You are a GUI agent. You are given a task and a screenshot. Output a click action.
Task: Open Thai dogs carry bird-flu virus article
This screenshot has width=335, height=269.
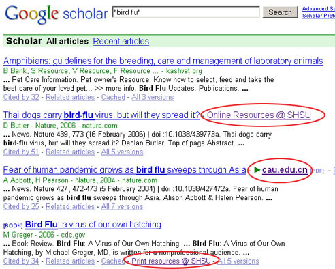coord(101,115)
